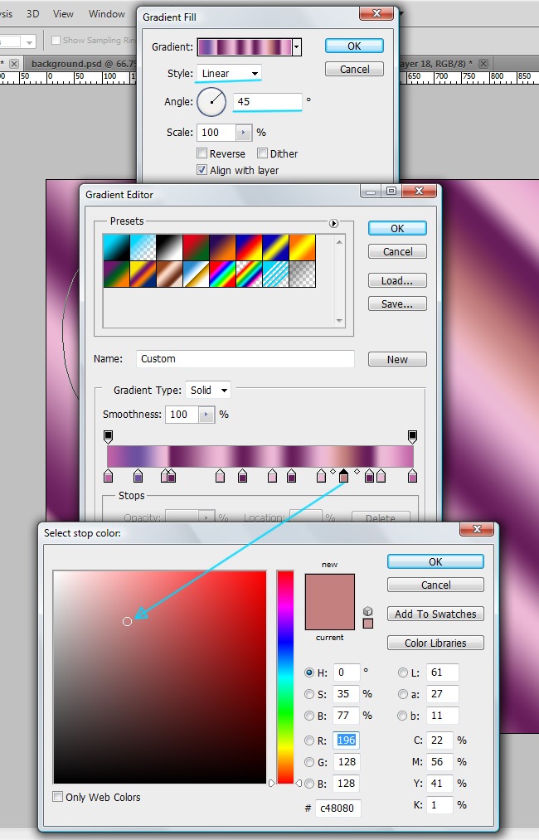The width and height of the screenshot is (539, 840).
Task: Click the left opacity stop above gradient bar
Action: pyautogui.click(x=109, y=437)
